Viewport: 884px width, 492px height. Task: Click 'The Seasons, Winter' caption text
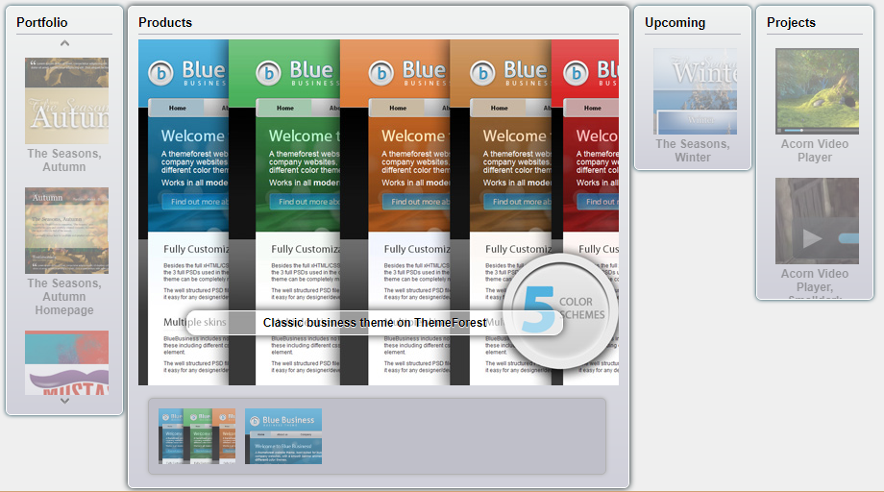click(693, 151)
